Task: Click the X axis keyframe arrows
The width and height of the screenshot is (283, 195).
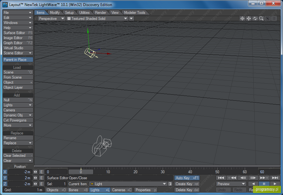Action: point(35,172)
